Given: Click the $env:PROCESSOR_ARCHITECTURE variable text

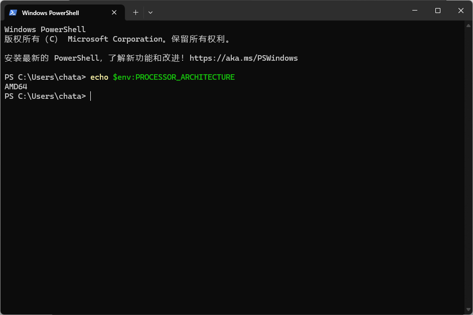Looking at the screenshot, I should click(174, 77).
